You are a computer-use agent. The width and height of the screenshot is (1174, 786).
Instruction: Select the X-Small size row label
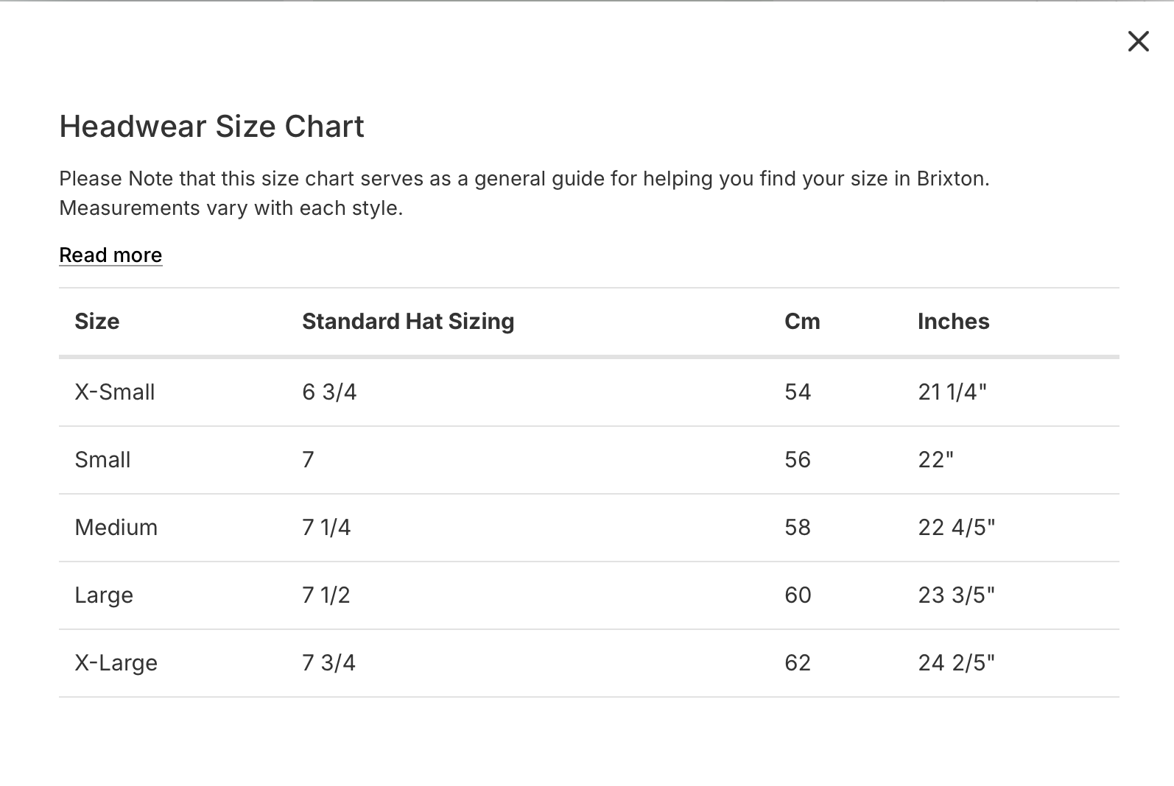coord(115,392)
